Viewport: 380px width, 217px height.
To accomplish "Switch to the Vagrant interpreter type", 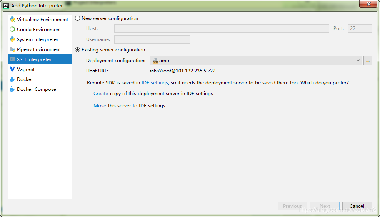I will pyautogui.click(x=40, y=69).
